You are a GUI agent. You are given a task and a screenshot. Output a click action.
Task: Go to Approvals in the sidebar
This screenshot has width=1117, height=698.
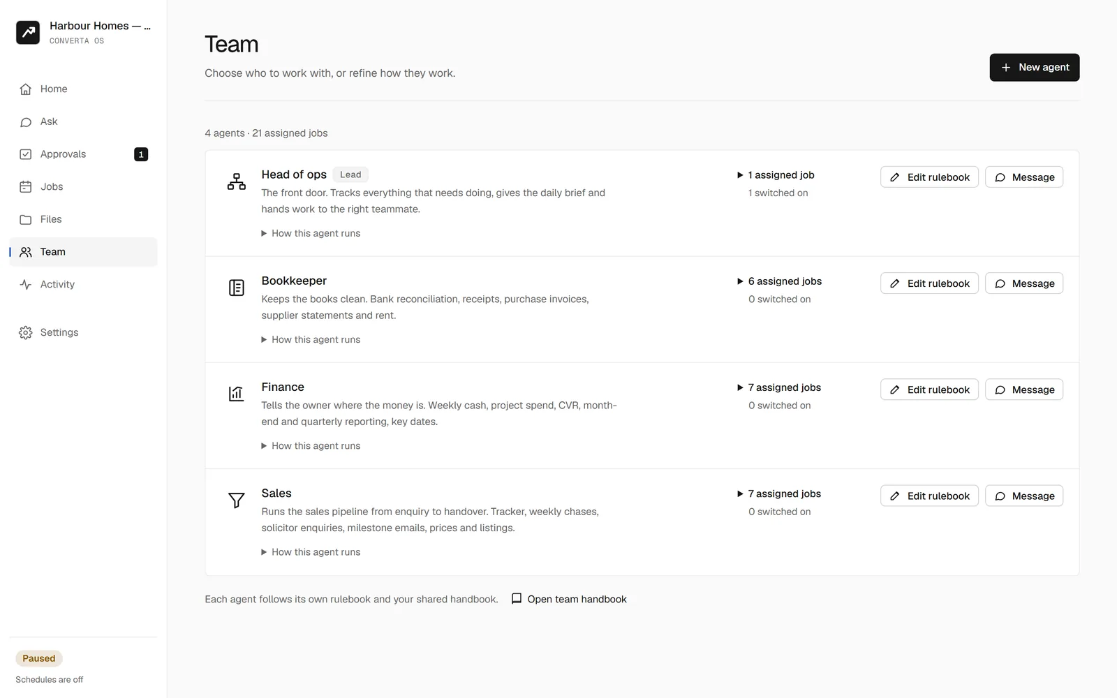83,154
